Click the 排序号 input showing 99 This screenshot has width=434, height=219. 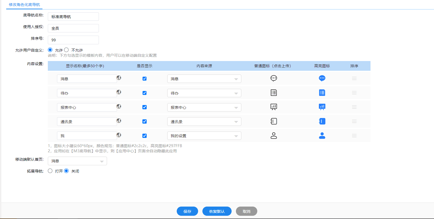coord(73,40)
